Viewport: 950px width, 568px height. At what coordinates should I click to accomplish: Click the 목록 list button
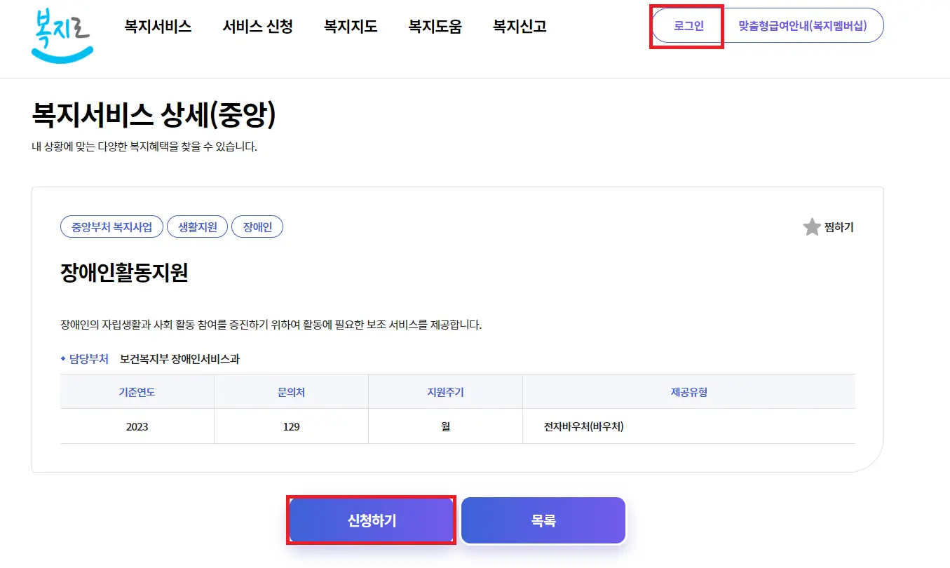tap(543, 520)
